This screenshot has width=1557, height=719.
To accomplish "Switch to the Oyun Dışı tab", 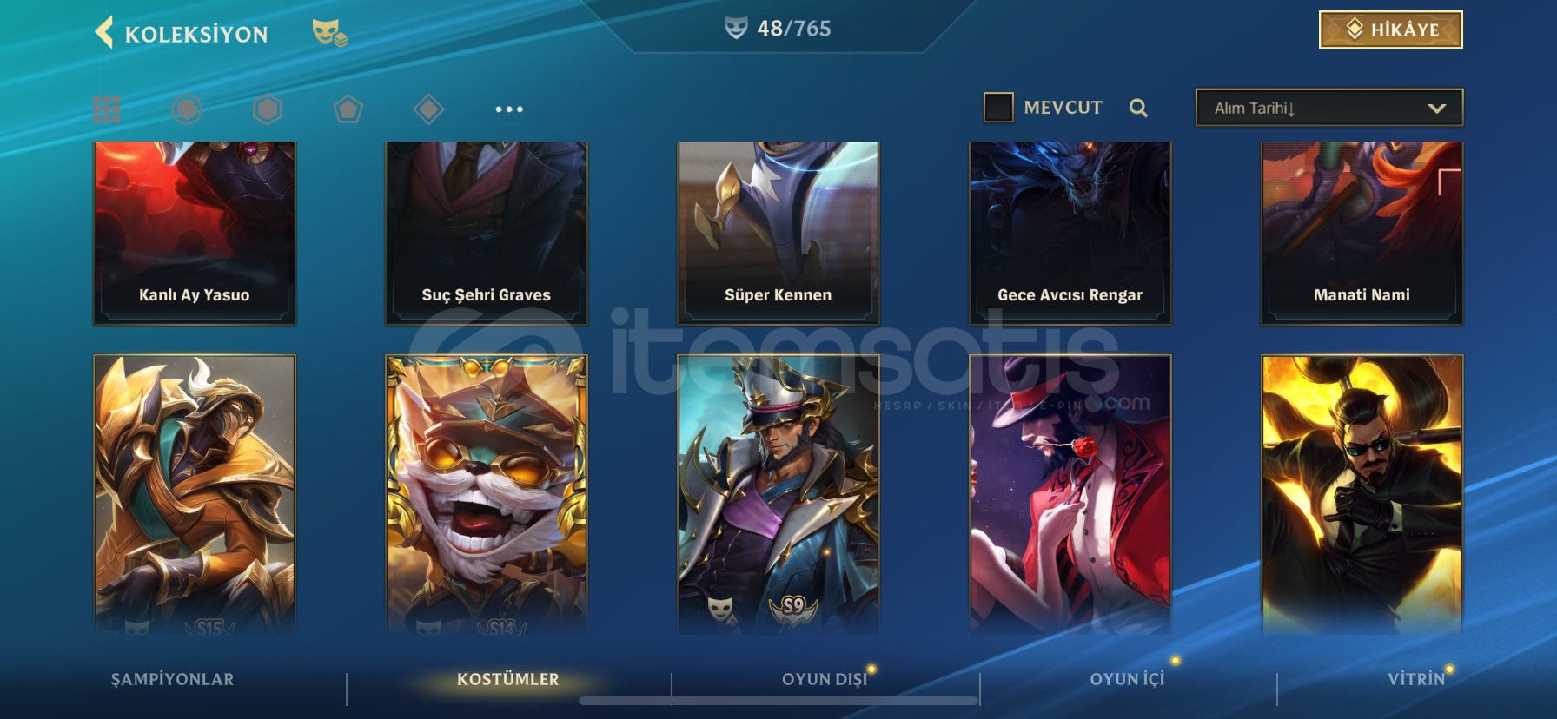I will pos(825,680).
